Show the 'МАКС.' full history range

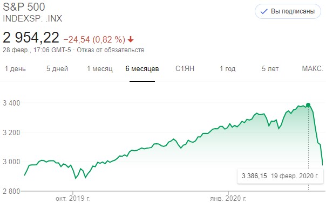click(313, 68)
